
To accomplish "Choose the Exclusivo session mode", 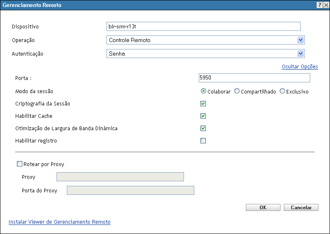I will click(283, 91).
